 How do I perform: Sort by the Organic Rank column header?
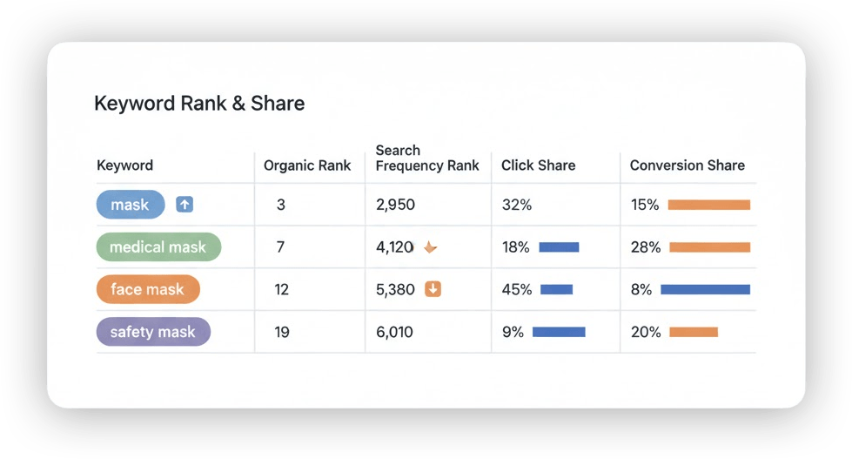(x=307, y=165)
